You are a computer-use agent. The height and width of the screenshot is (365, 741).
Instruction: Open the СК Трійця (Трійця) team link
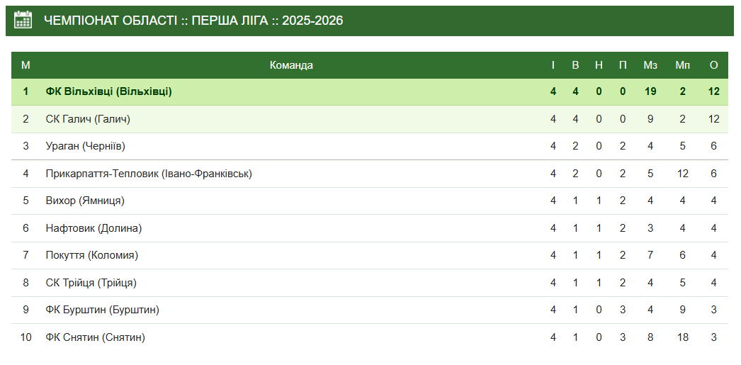(91, 283)
